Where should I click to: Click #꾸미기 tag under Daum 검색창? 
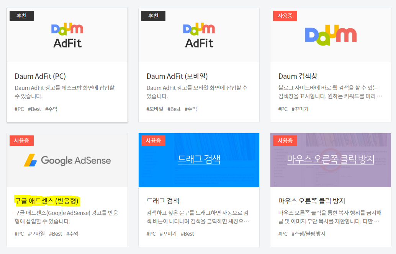coord(300,109)
